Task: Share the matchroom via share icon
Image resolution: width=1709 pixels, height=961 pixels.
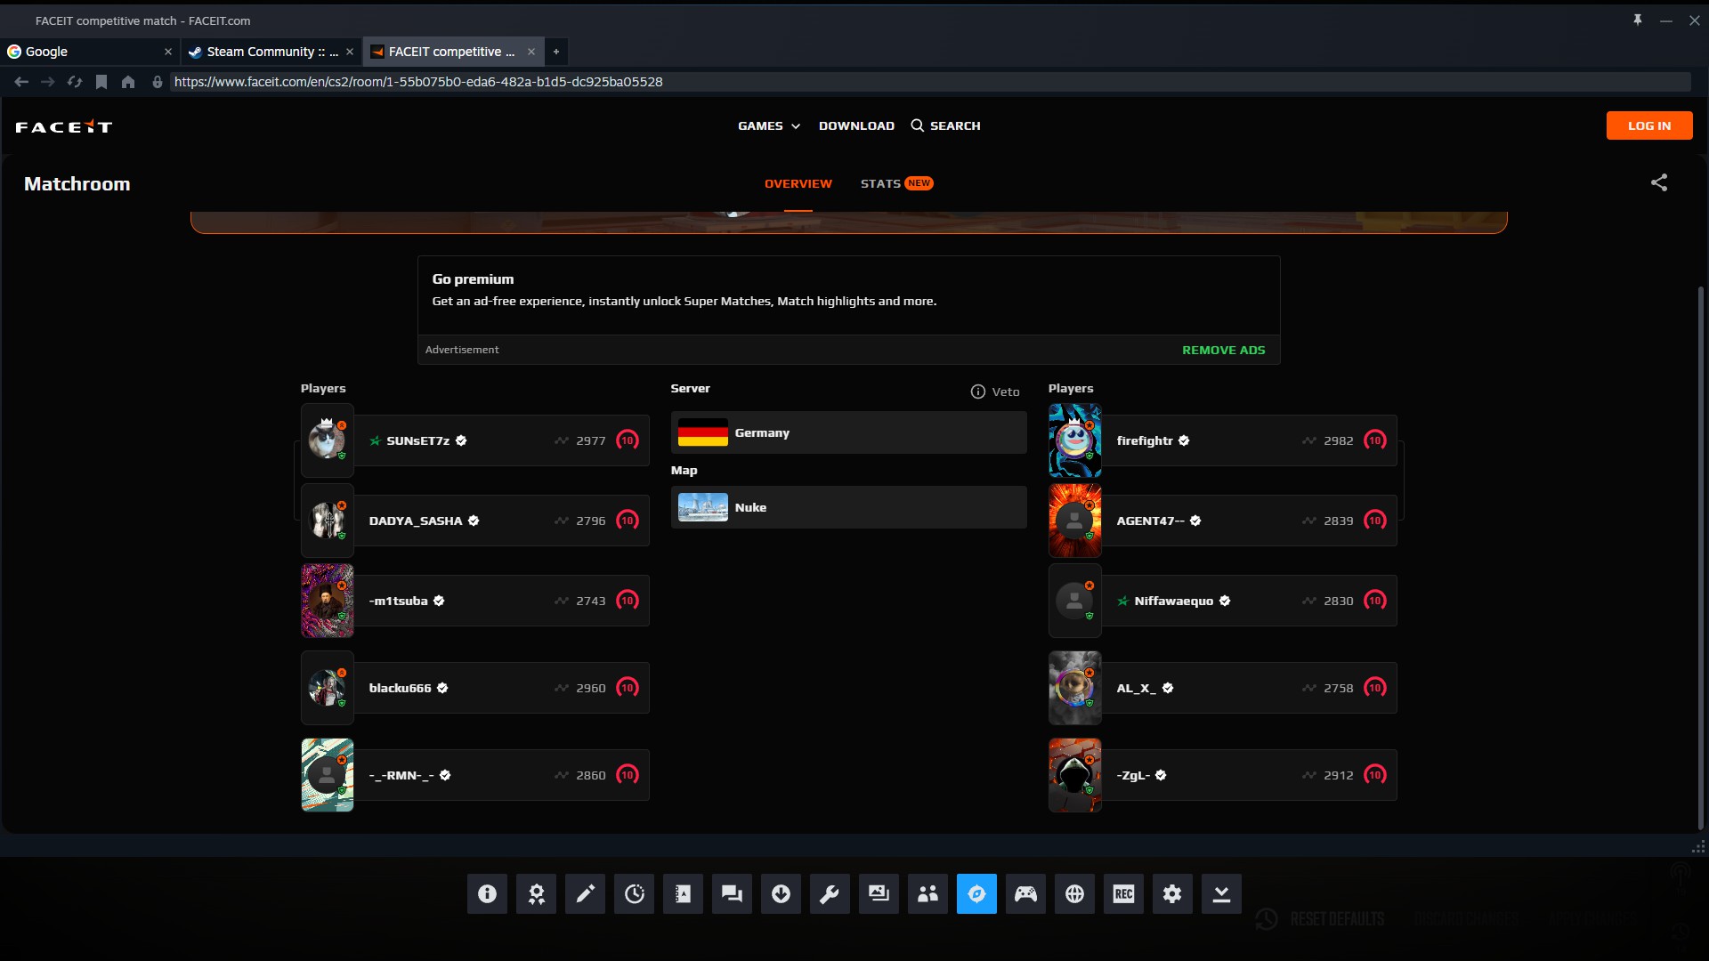Action: click(x=1659, y=182)
